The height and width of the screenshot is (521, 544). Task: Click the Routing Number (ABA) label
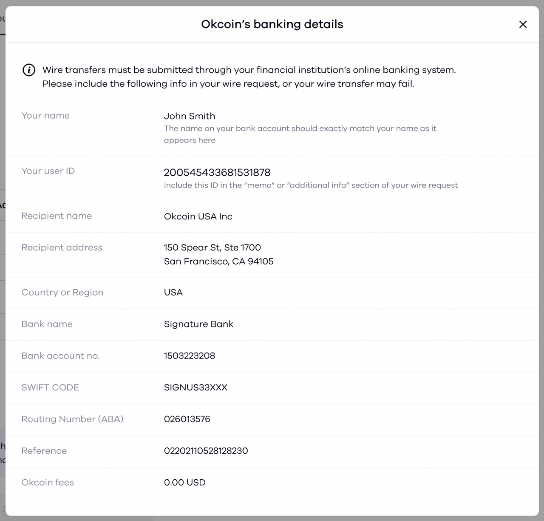pyautogui.click(x=72, y=419)
